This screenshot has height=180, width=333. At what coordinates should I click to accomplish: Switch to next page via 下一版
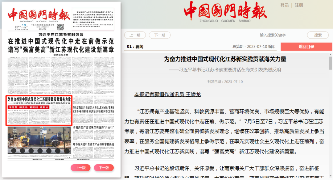pyautogui.click(x=104, y=167)
